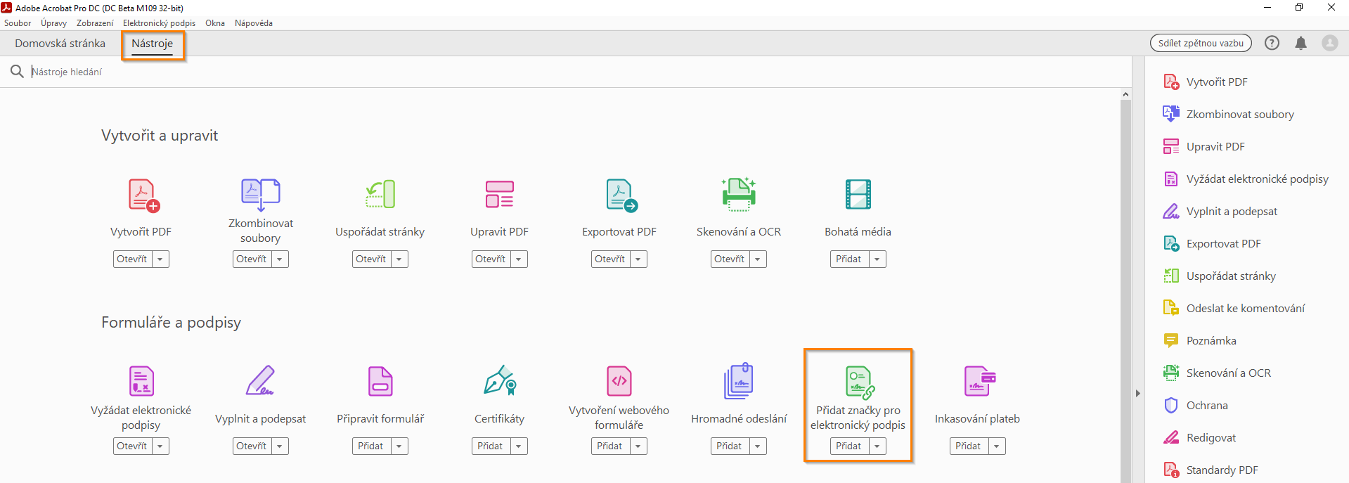Click Přidat button under Bohatá média
The image size is (1349, 483).
(849, 259)
